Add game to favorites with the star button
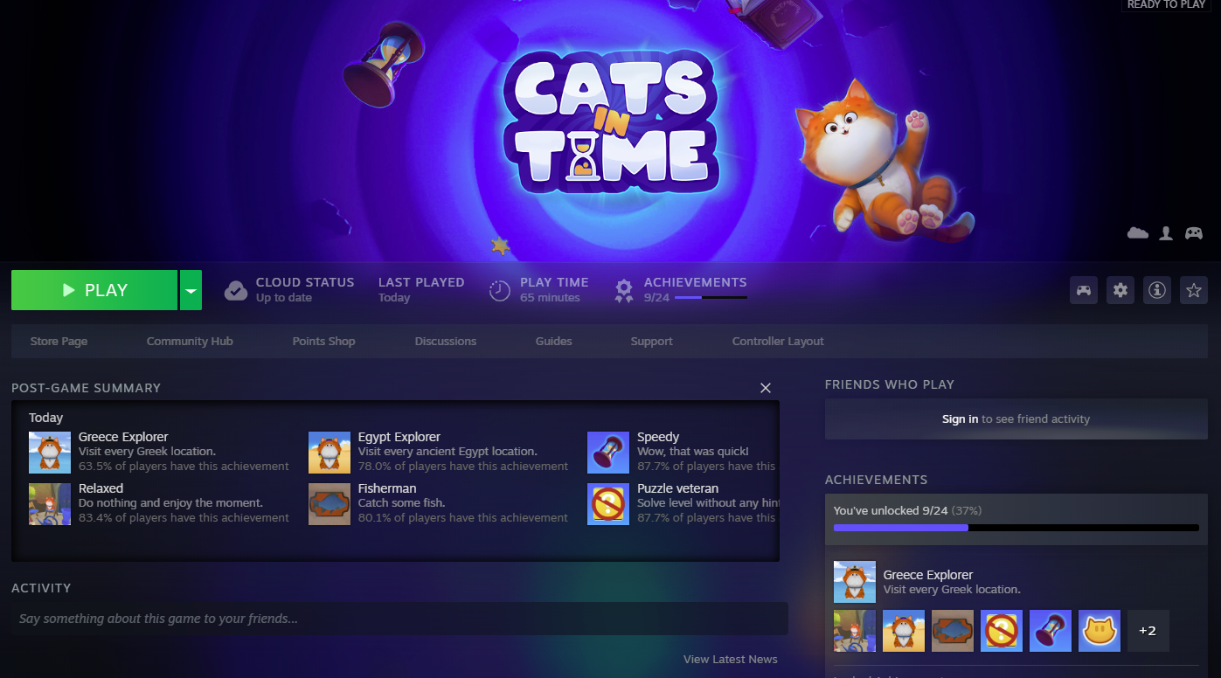The width and height of the screenshot is (1221, 678). point(1194,290)
